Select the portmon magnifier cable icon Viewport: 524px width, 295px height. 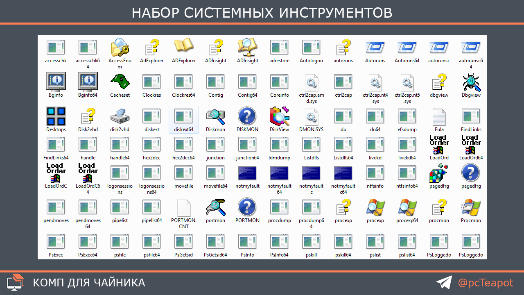[x=216, y=207]
